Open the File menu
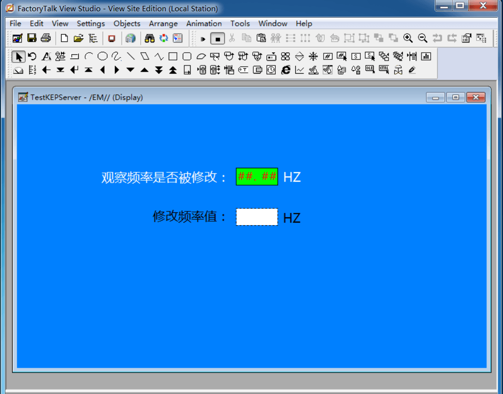 pyautogui.click(x=15, y=24)
